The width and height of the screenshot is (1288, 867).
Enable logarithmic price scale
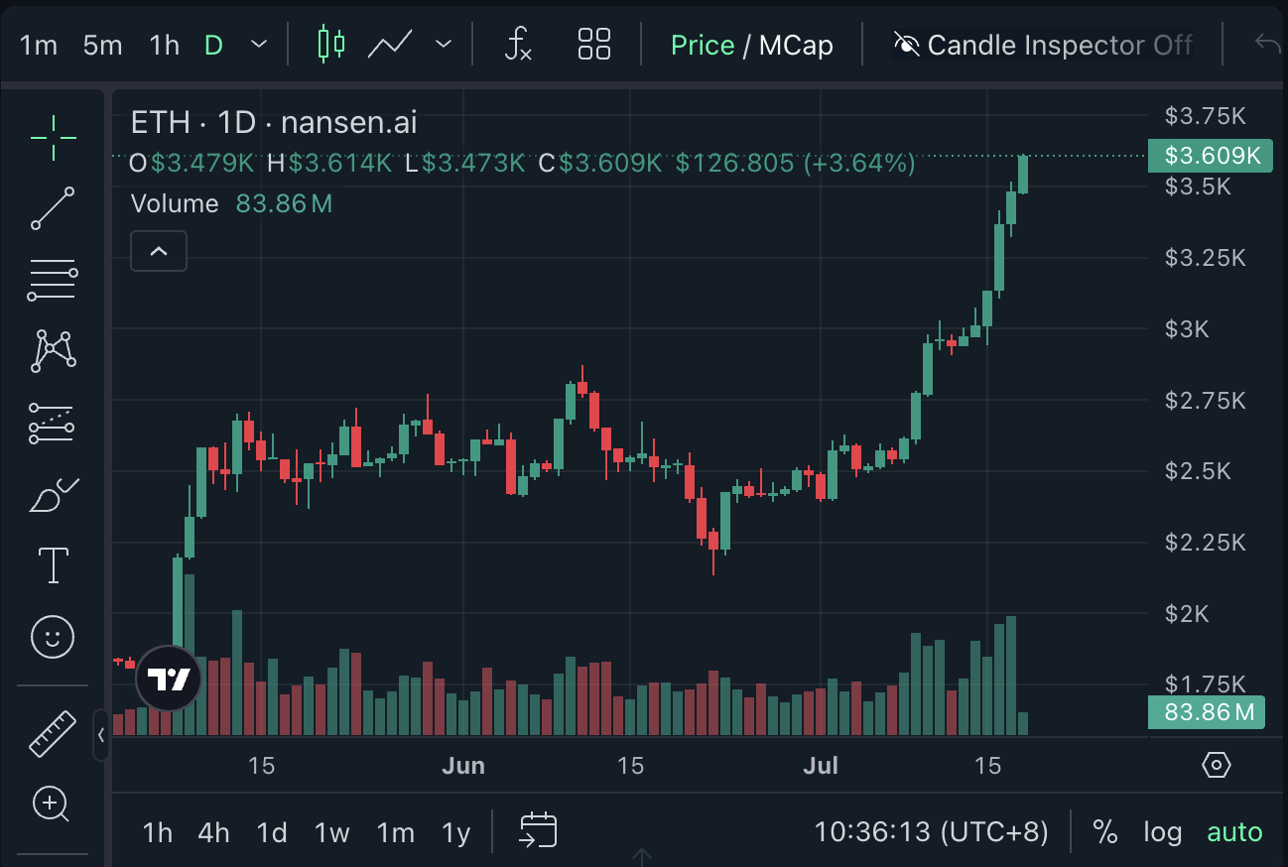pos(1163,832)
